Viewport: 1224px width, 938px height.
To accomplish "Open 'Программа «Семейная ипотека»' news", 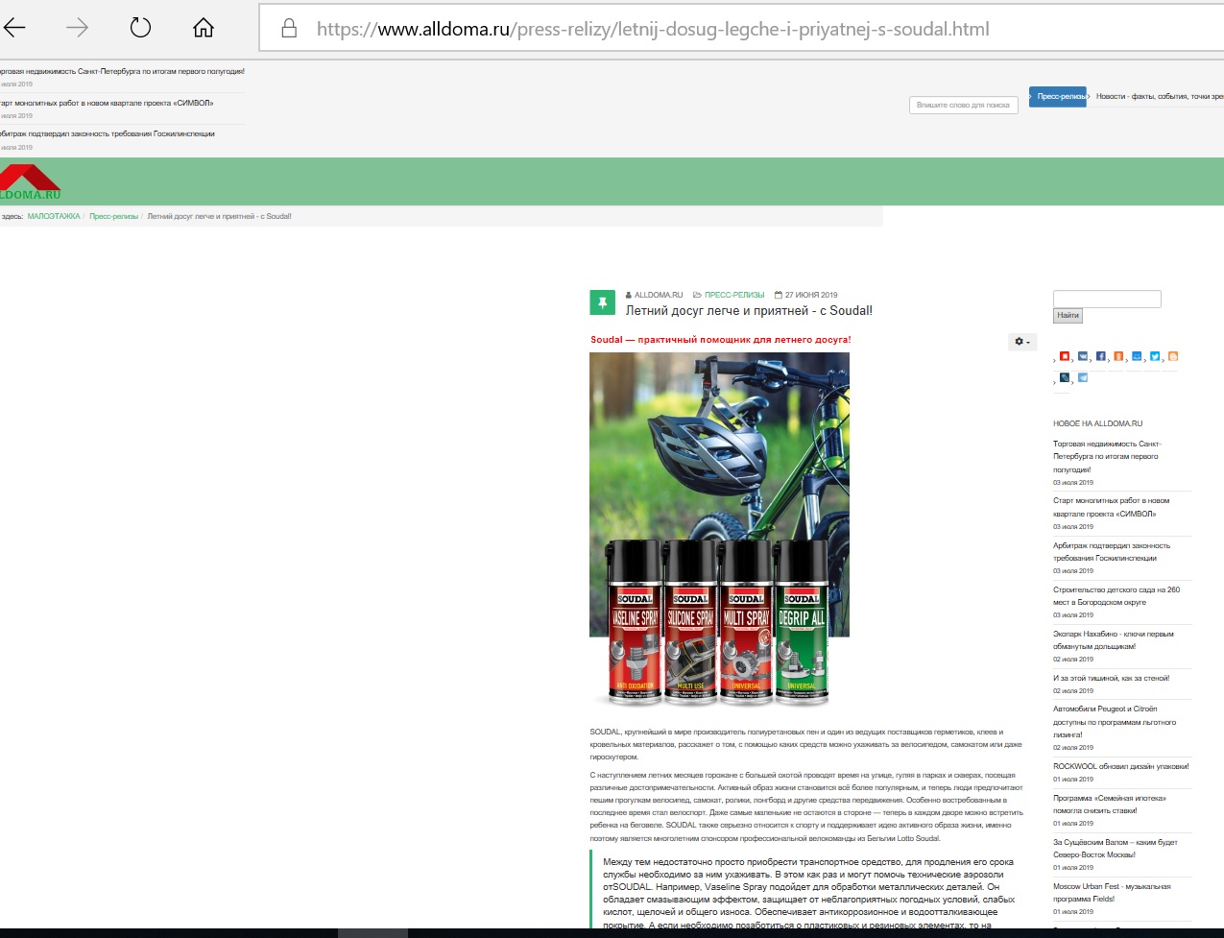I will [x=1110, y=805].
